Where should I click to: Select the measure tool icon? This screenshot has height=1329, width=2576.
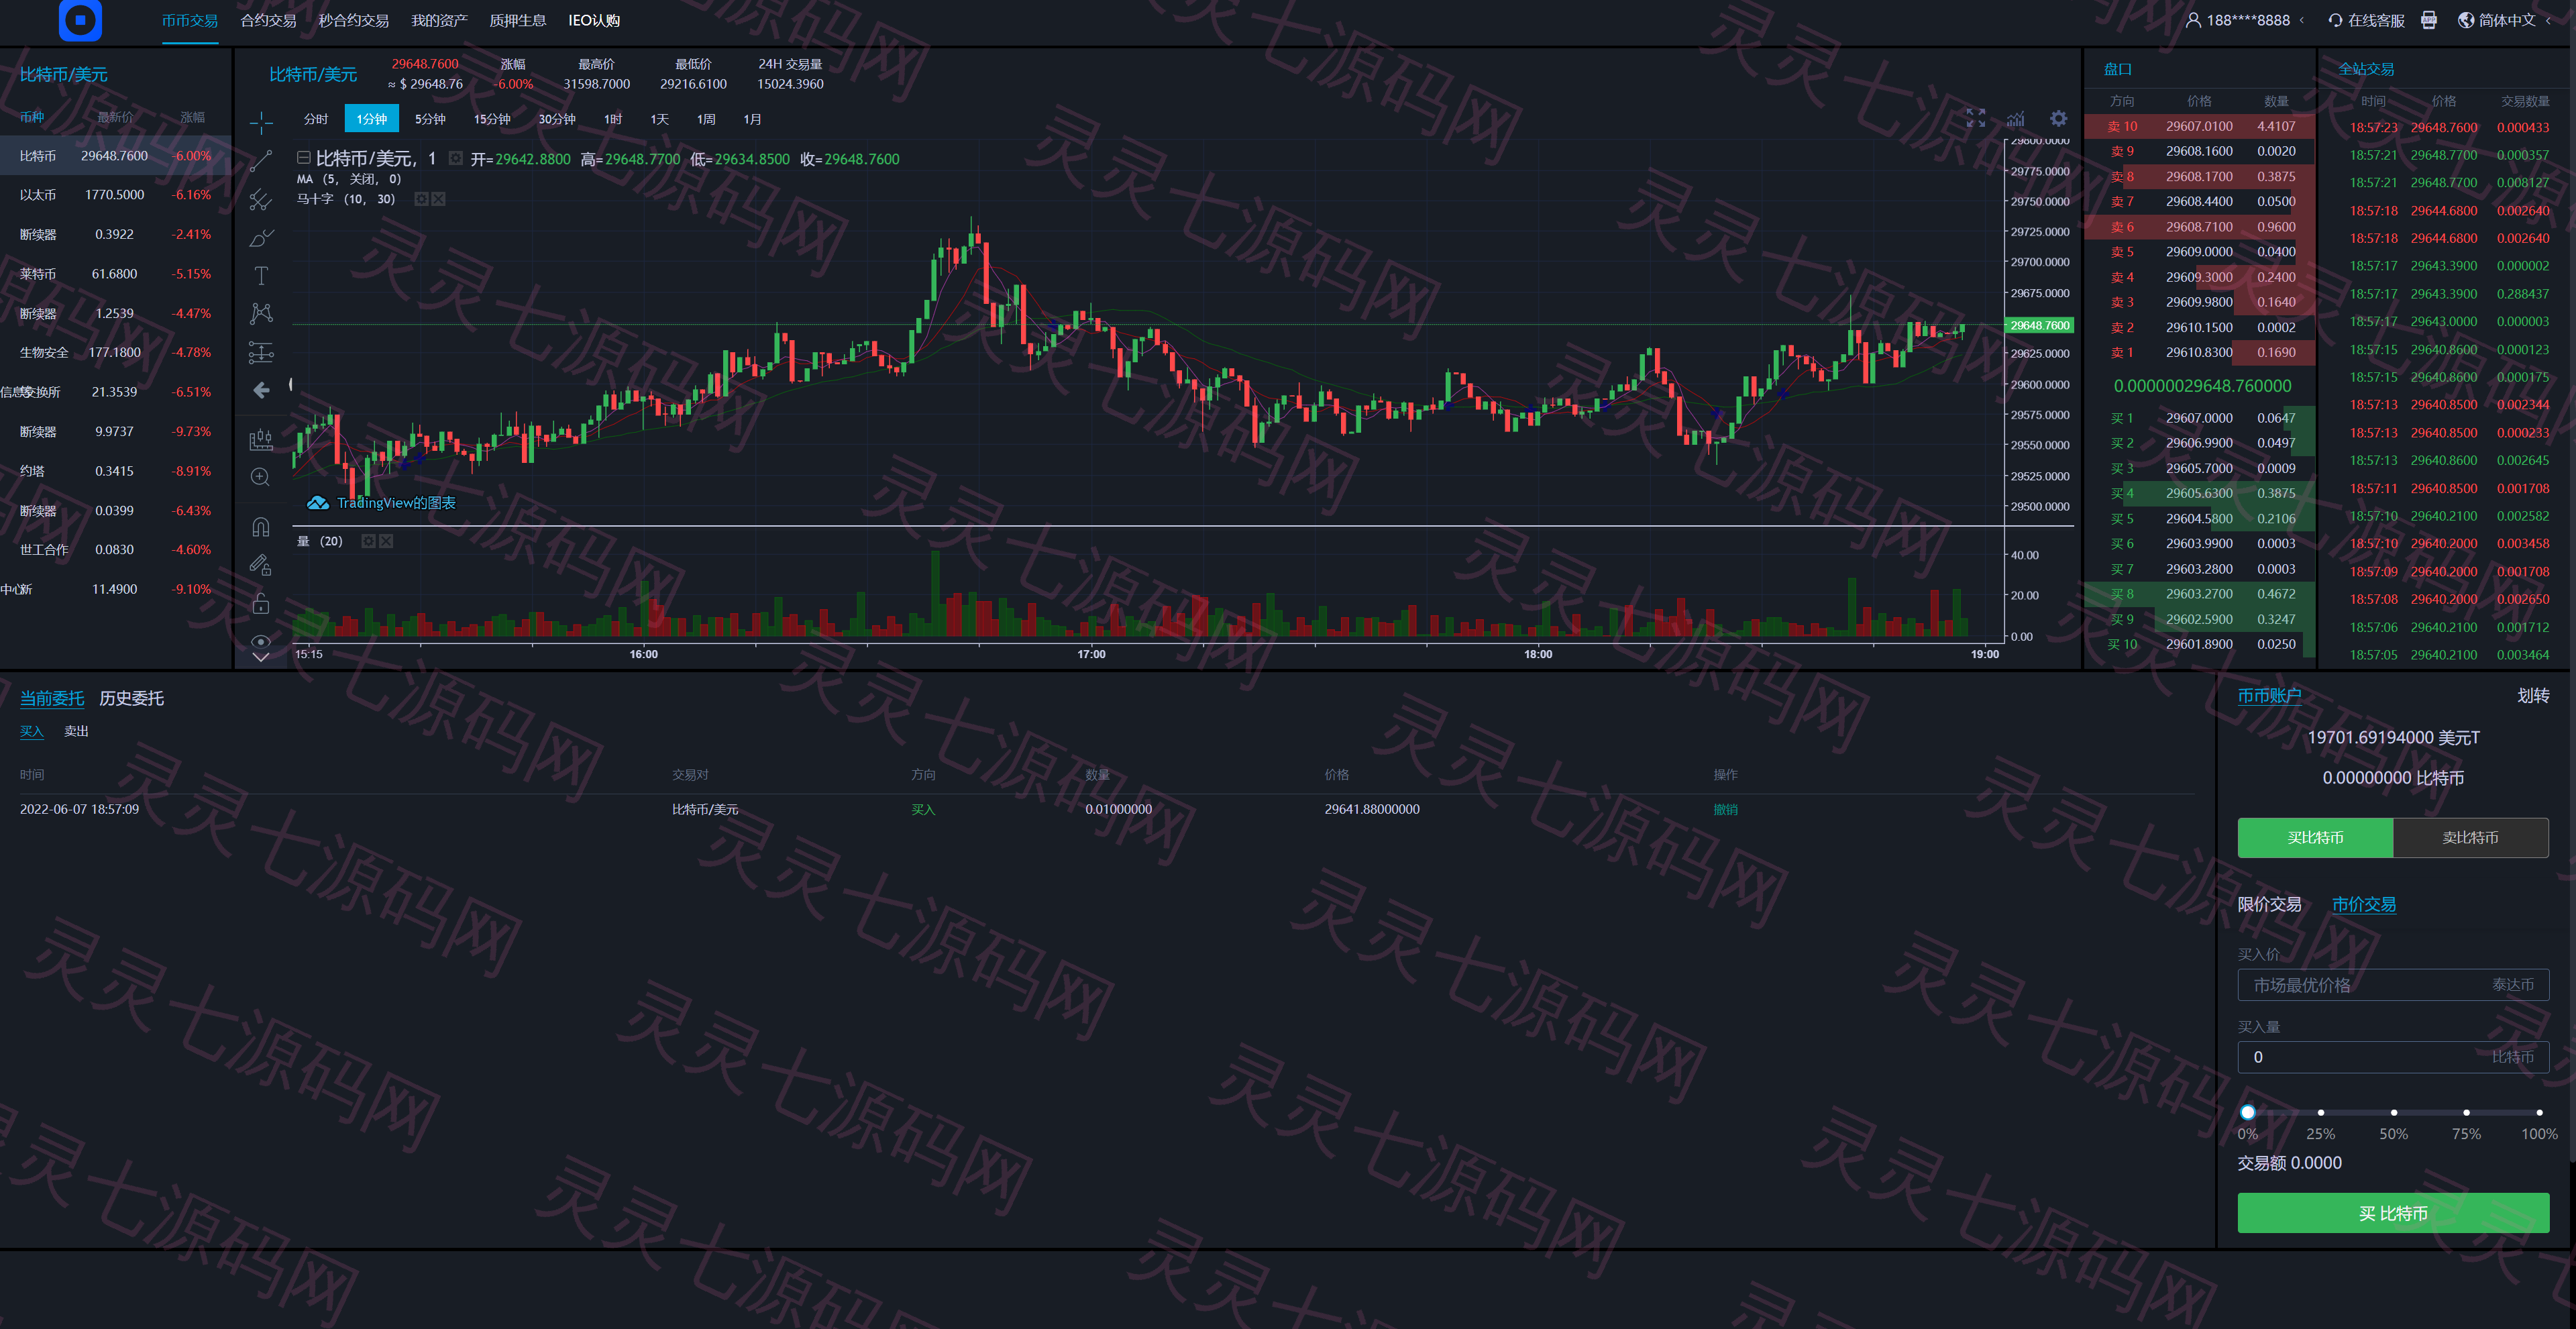pos(261,439)
